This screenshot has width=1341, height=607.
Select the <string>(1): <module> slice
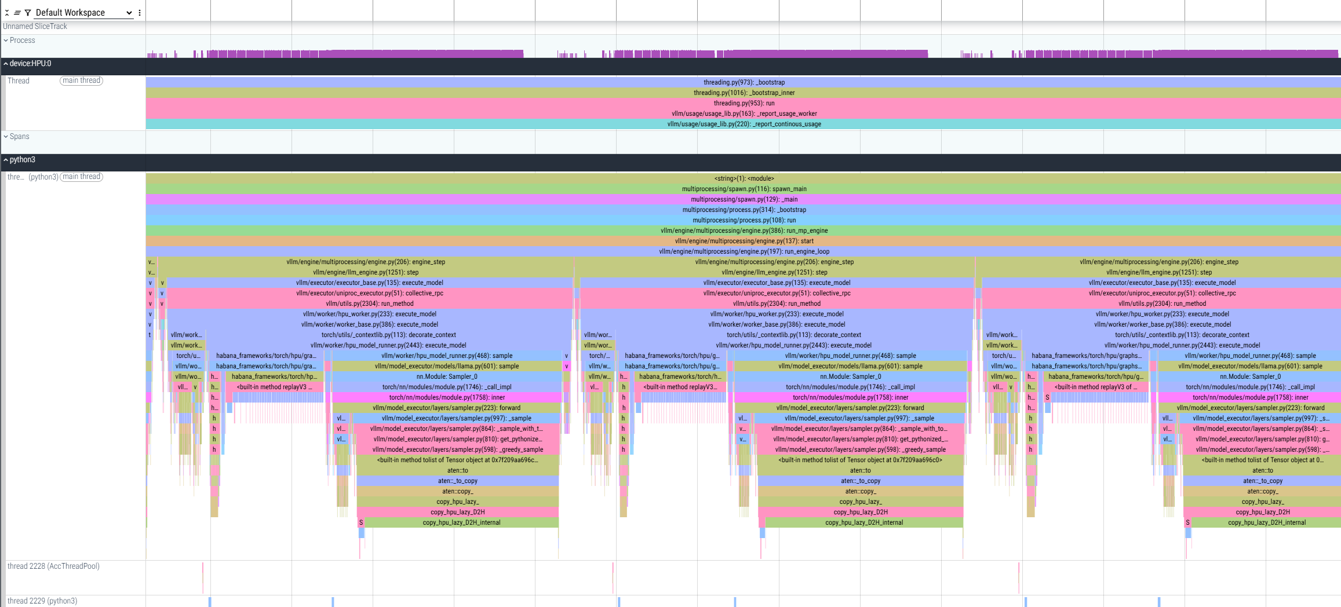click(744, 178)
